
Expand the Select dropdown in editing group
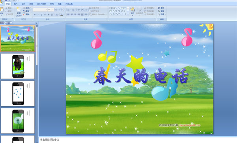[x=165, y=15]
